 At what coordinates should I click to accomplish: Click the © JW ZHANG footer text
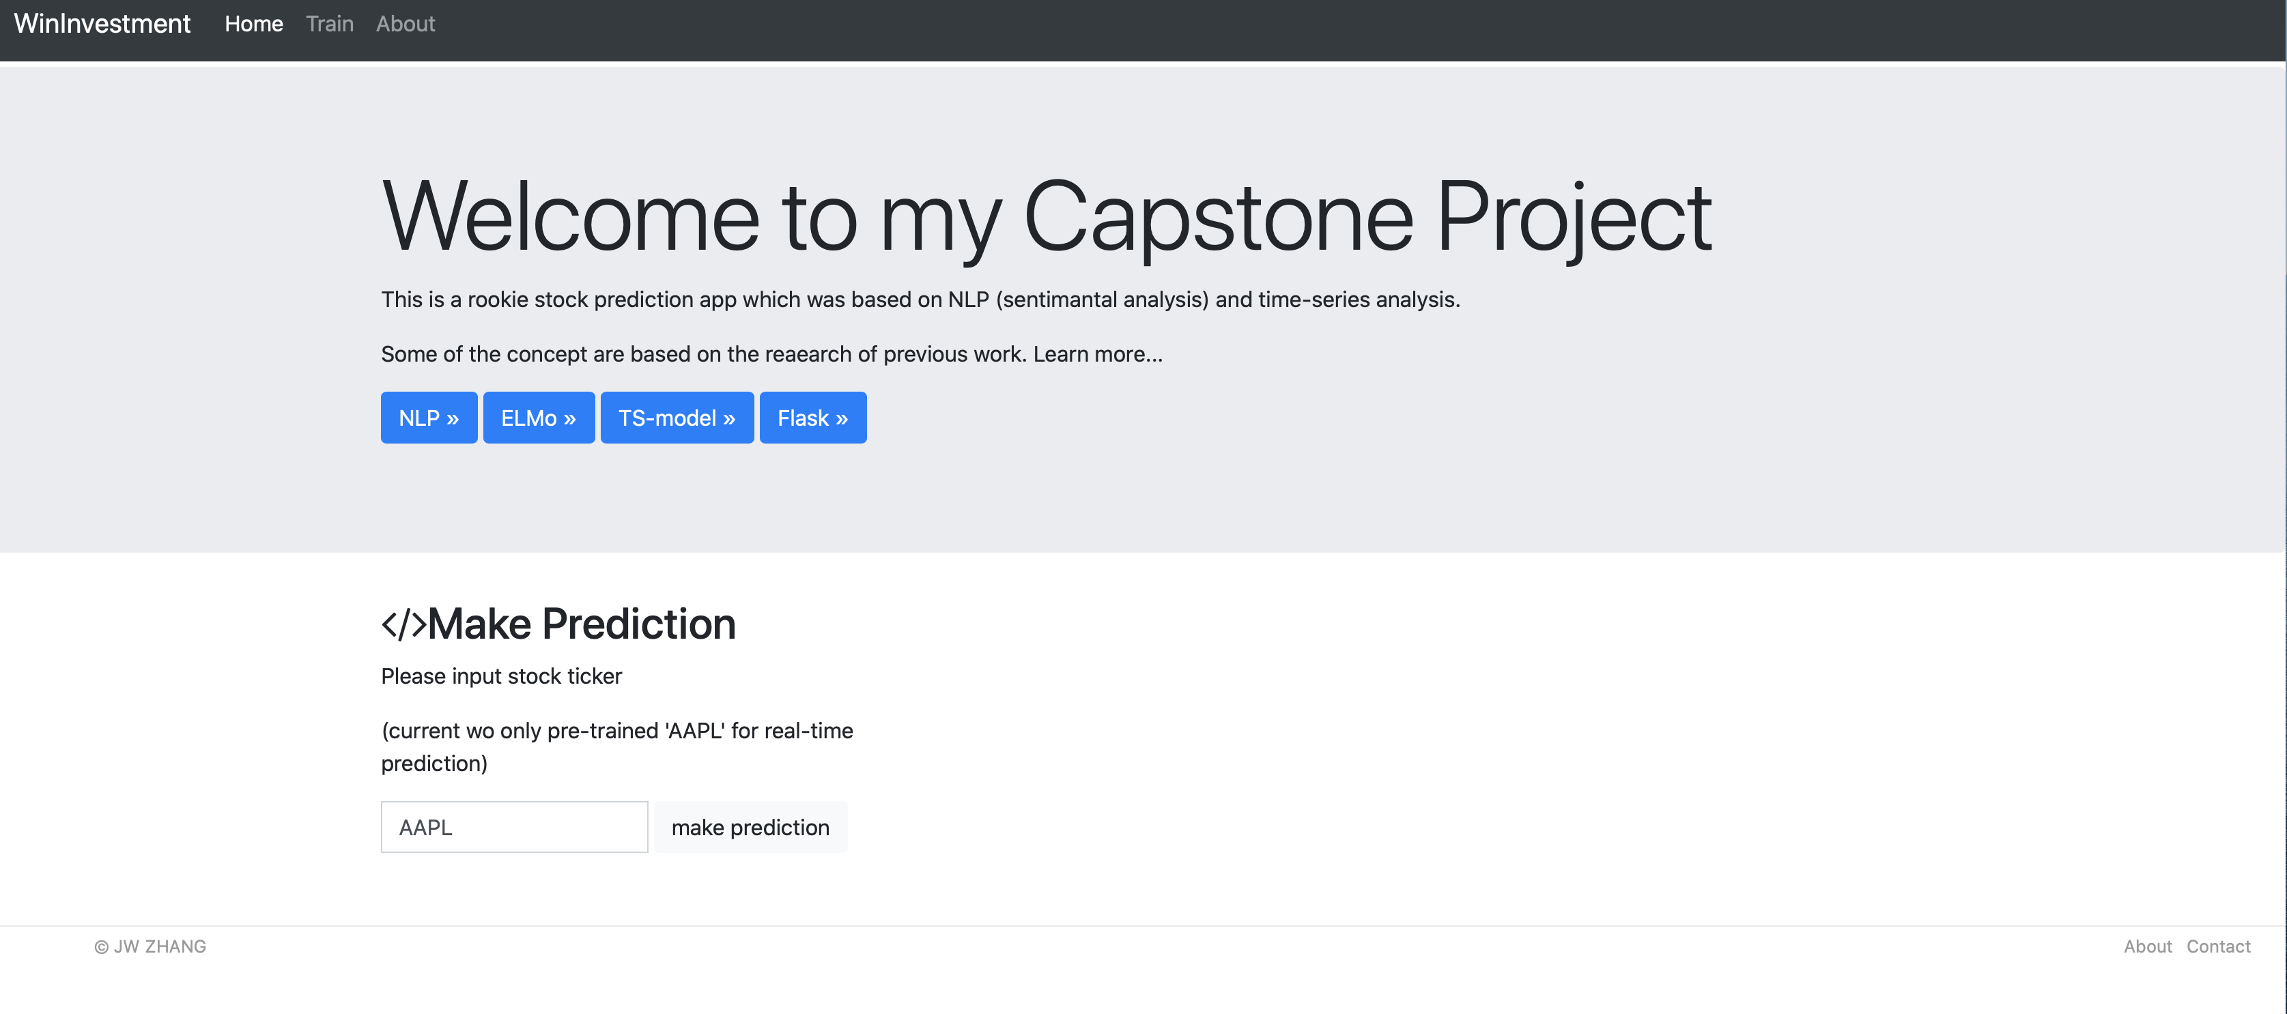click(150, 946)
